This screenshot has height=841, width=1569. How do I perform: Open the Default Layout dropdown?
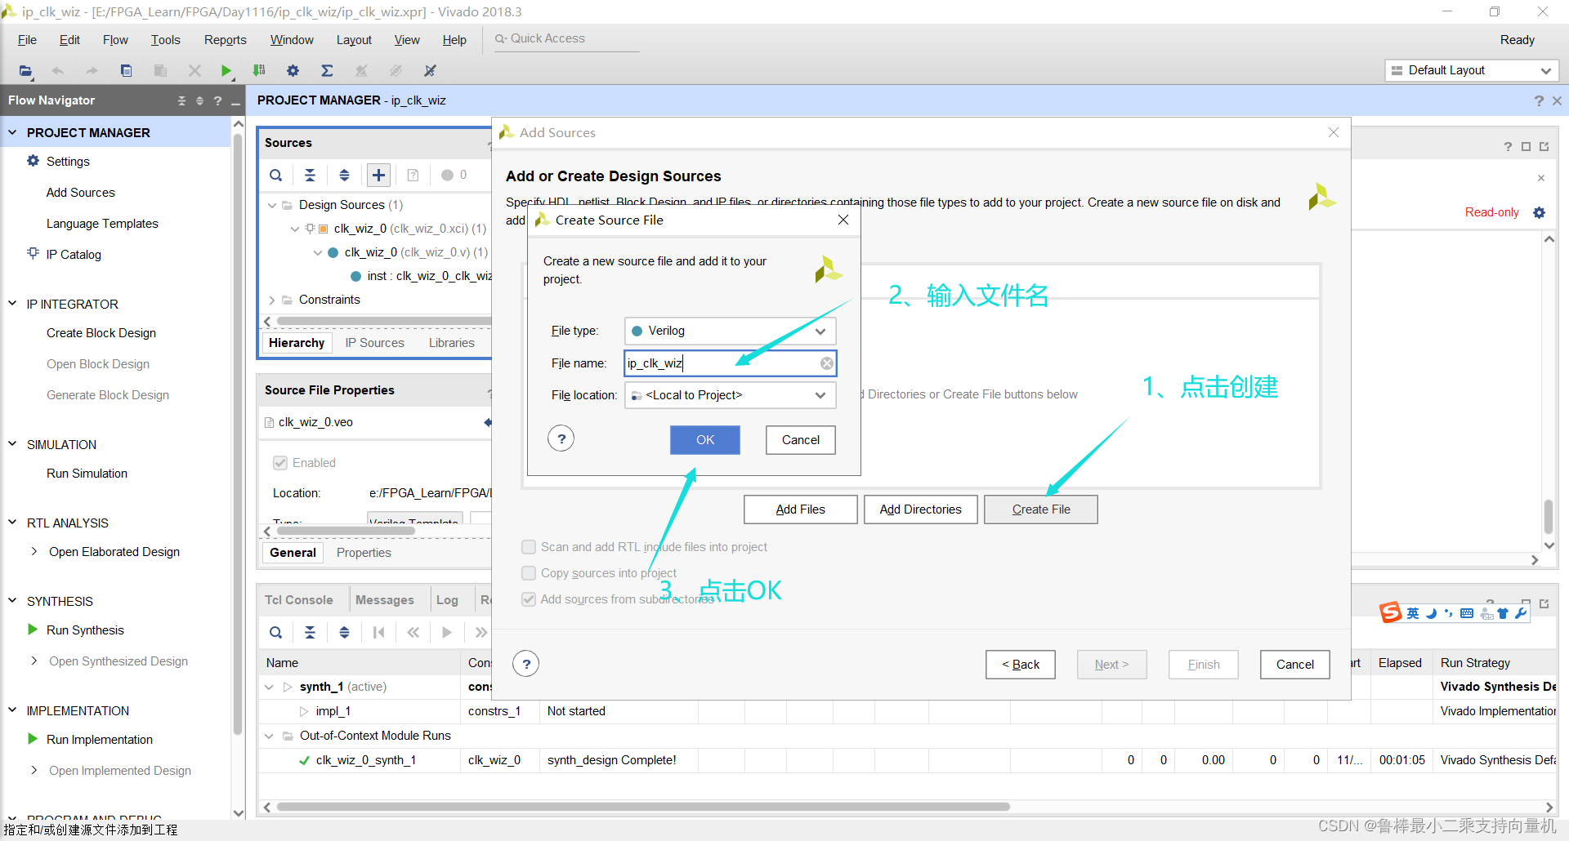(x=1471, y=70)
